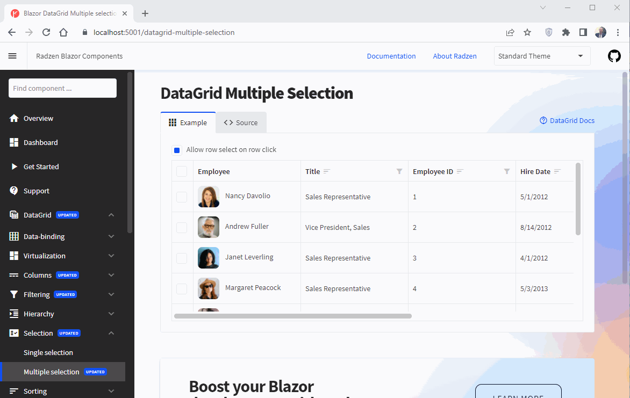The image size is (630, 398).
Task: Expand the Virtualization sidebar section
Action: [111, 256]
